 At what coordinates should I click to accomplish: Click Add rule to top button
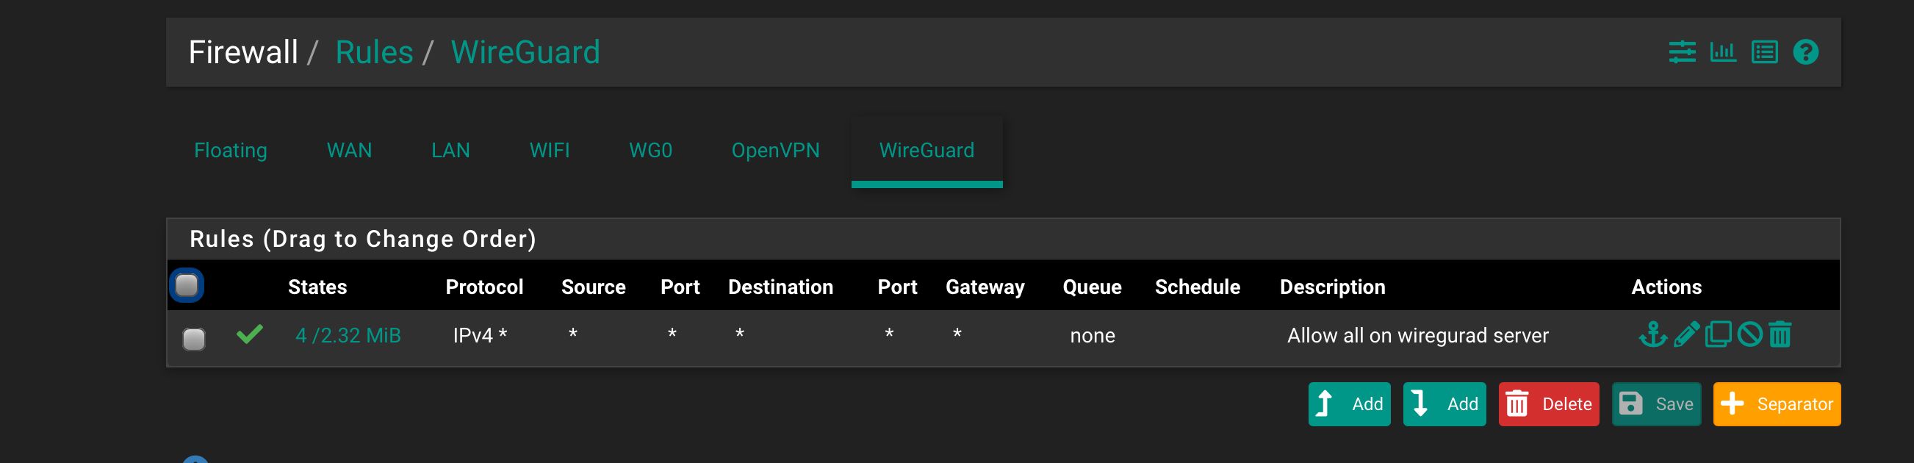pyautogui.click(x=1349, y=404)
